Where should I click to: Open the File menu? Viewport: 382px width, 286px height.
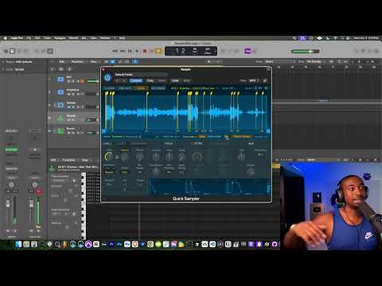(x=29, y=38)
